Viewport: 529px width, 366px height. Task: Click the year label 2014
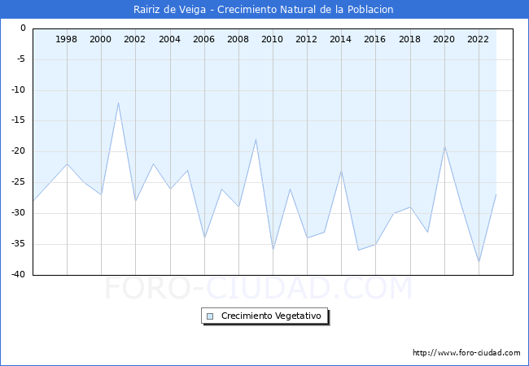click(340, 39)
